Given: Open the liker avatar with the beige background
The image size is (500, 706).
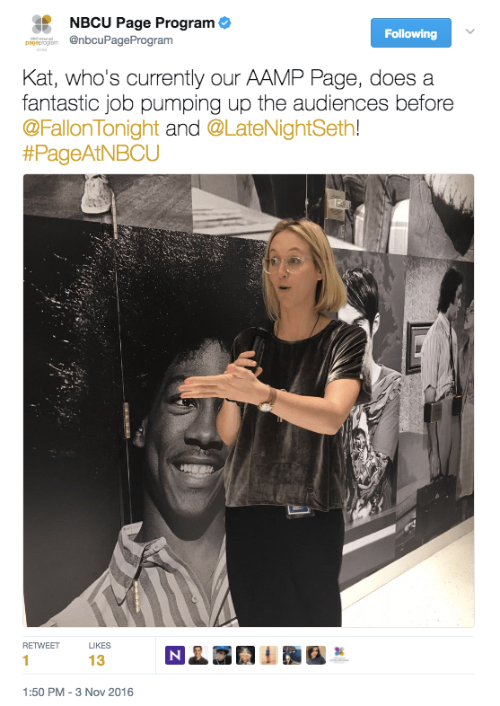Looking at the screenshot, I should point(268,655).
